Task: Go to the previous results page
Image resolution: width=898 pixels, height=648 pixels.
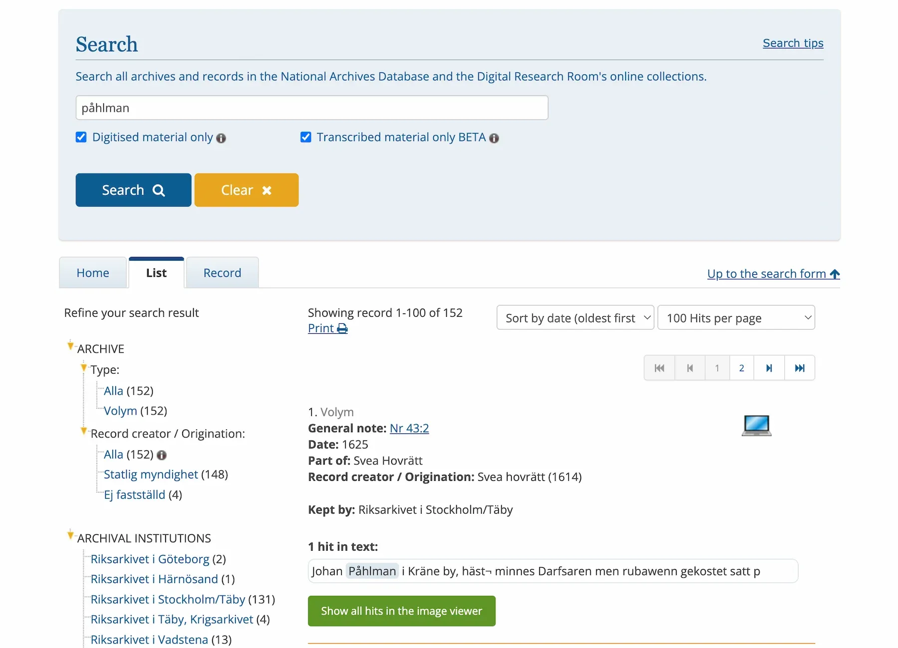Action: (x=689, y=368)
